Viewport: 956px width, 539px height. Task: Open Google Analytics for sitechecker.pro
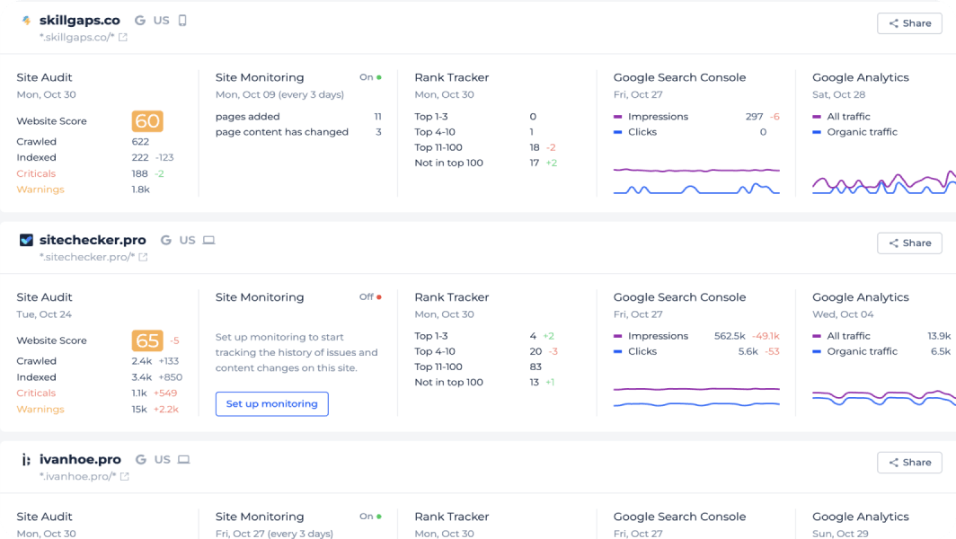click(x=860, y=297)
